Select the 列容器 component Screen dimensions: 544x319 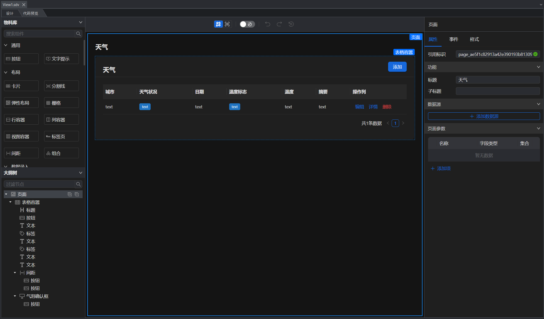pyautogui.click(x=62, y=120)
